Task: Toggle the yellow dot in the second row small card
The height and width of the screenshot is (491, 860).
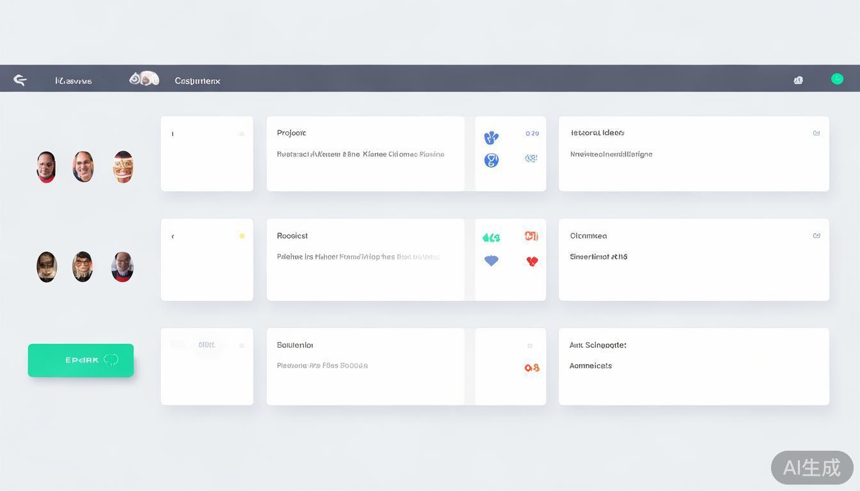Action: [x=242, y=236]
